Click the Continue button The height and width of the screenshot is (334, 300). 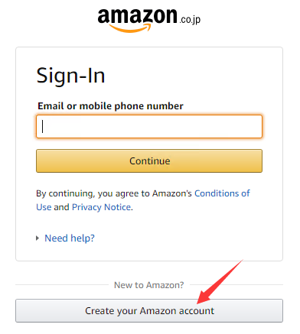coord(149,161)
